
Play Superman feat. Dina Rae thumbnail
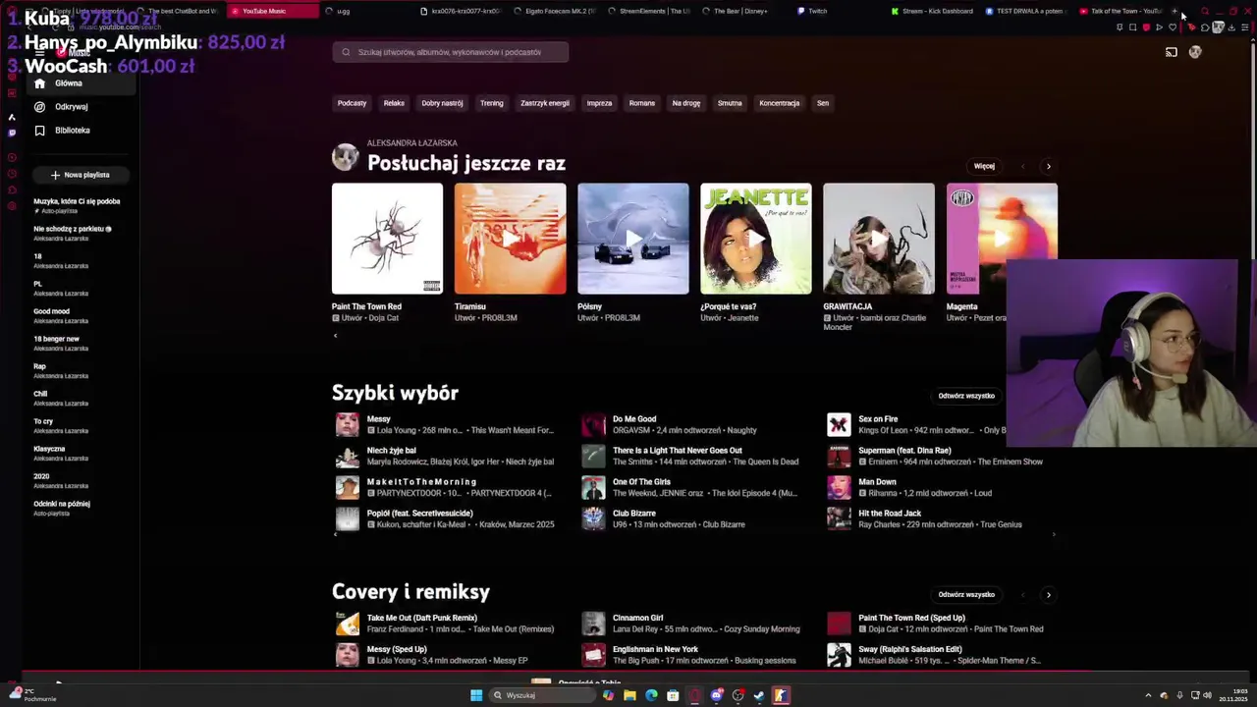(839, 456)
